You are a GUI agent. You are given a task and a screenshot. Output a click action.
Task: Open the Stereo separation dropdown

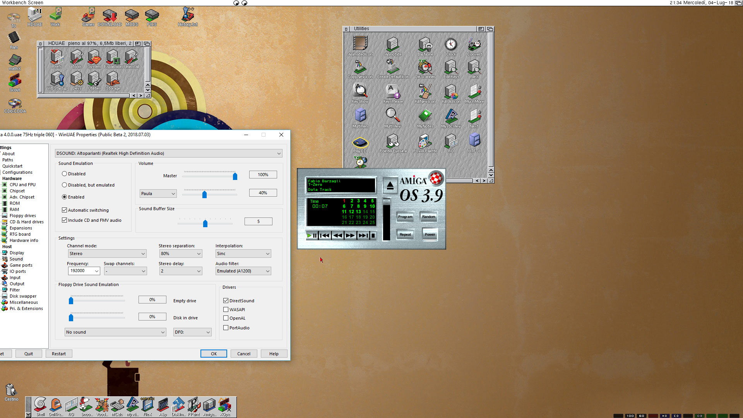[181, 254]
